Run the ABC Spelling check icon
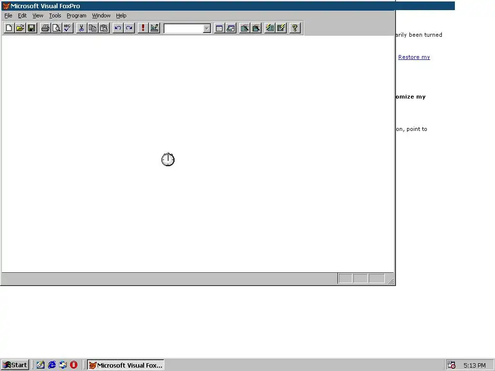495x371 pixels. click(x=68, y=28)
